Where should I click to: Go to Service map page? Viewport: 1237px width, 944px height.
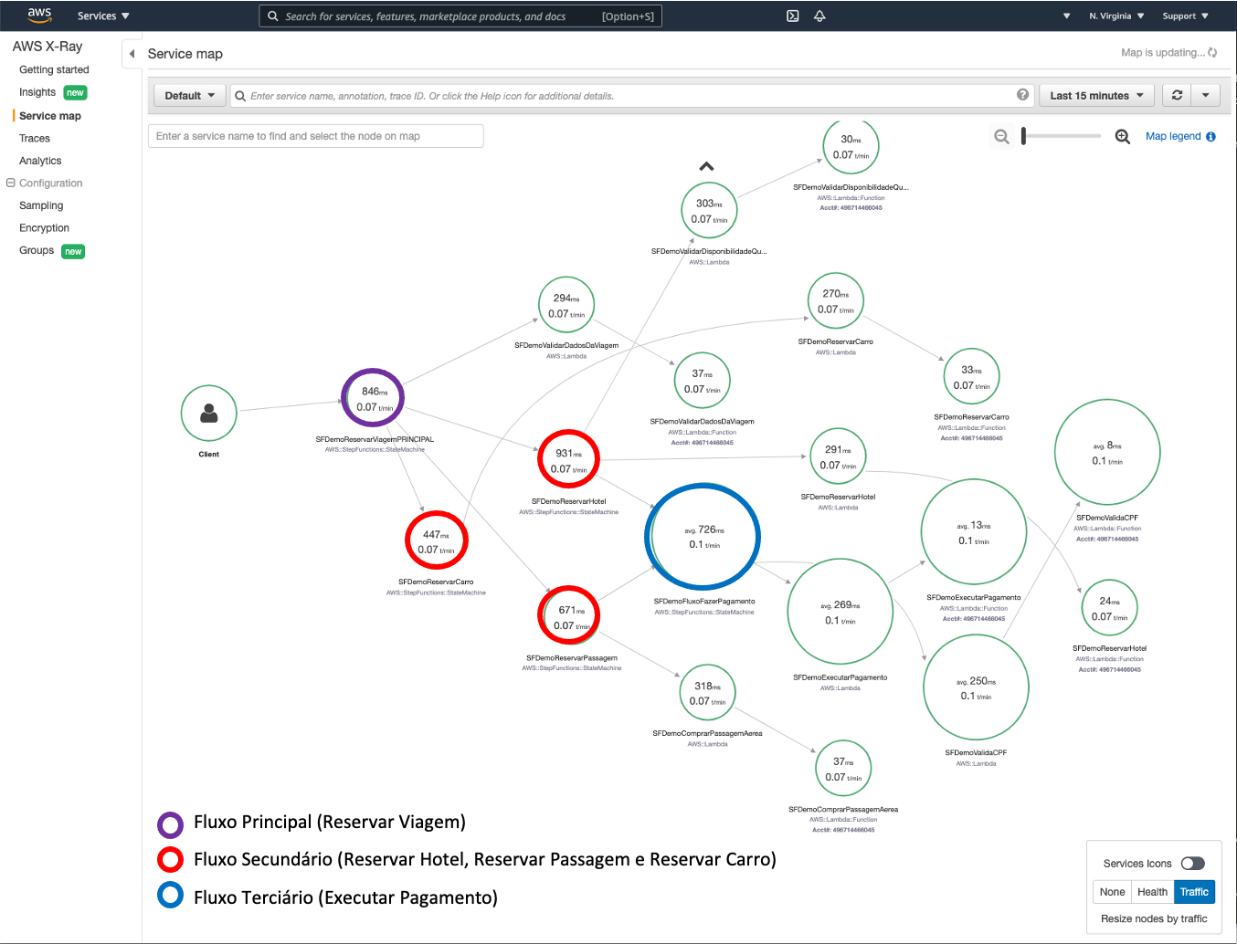click(50, 116)
